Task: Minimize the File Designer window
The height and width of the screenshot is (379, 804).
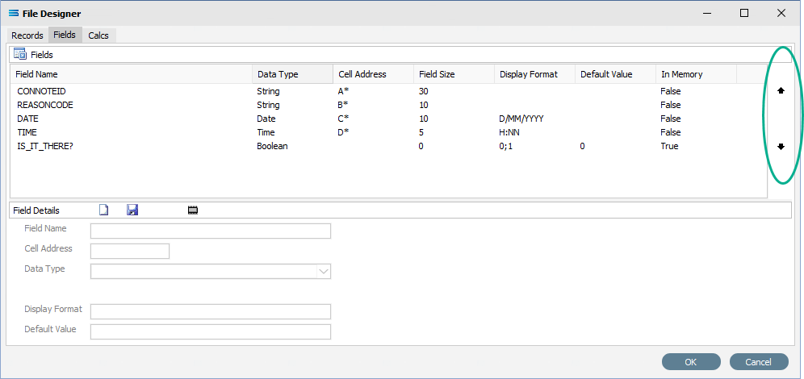Action: [707, 14]
